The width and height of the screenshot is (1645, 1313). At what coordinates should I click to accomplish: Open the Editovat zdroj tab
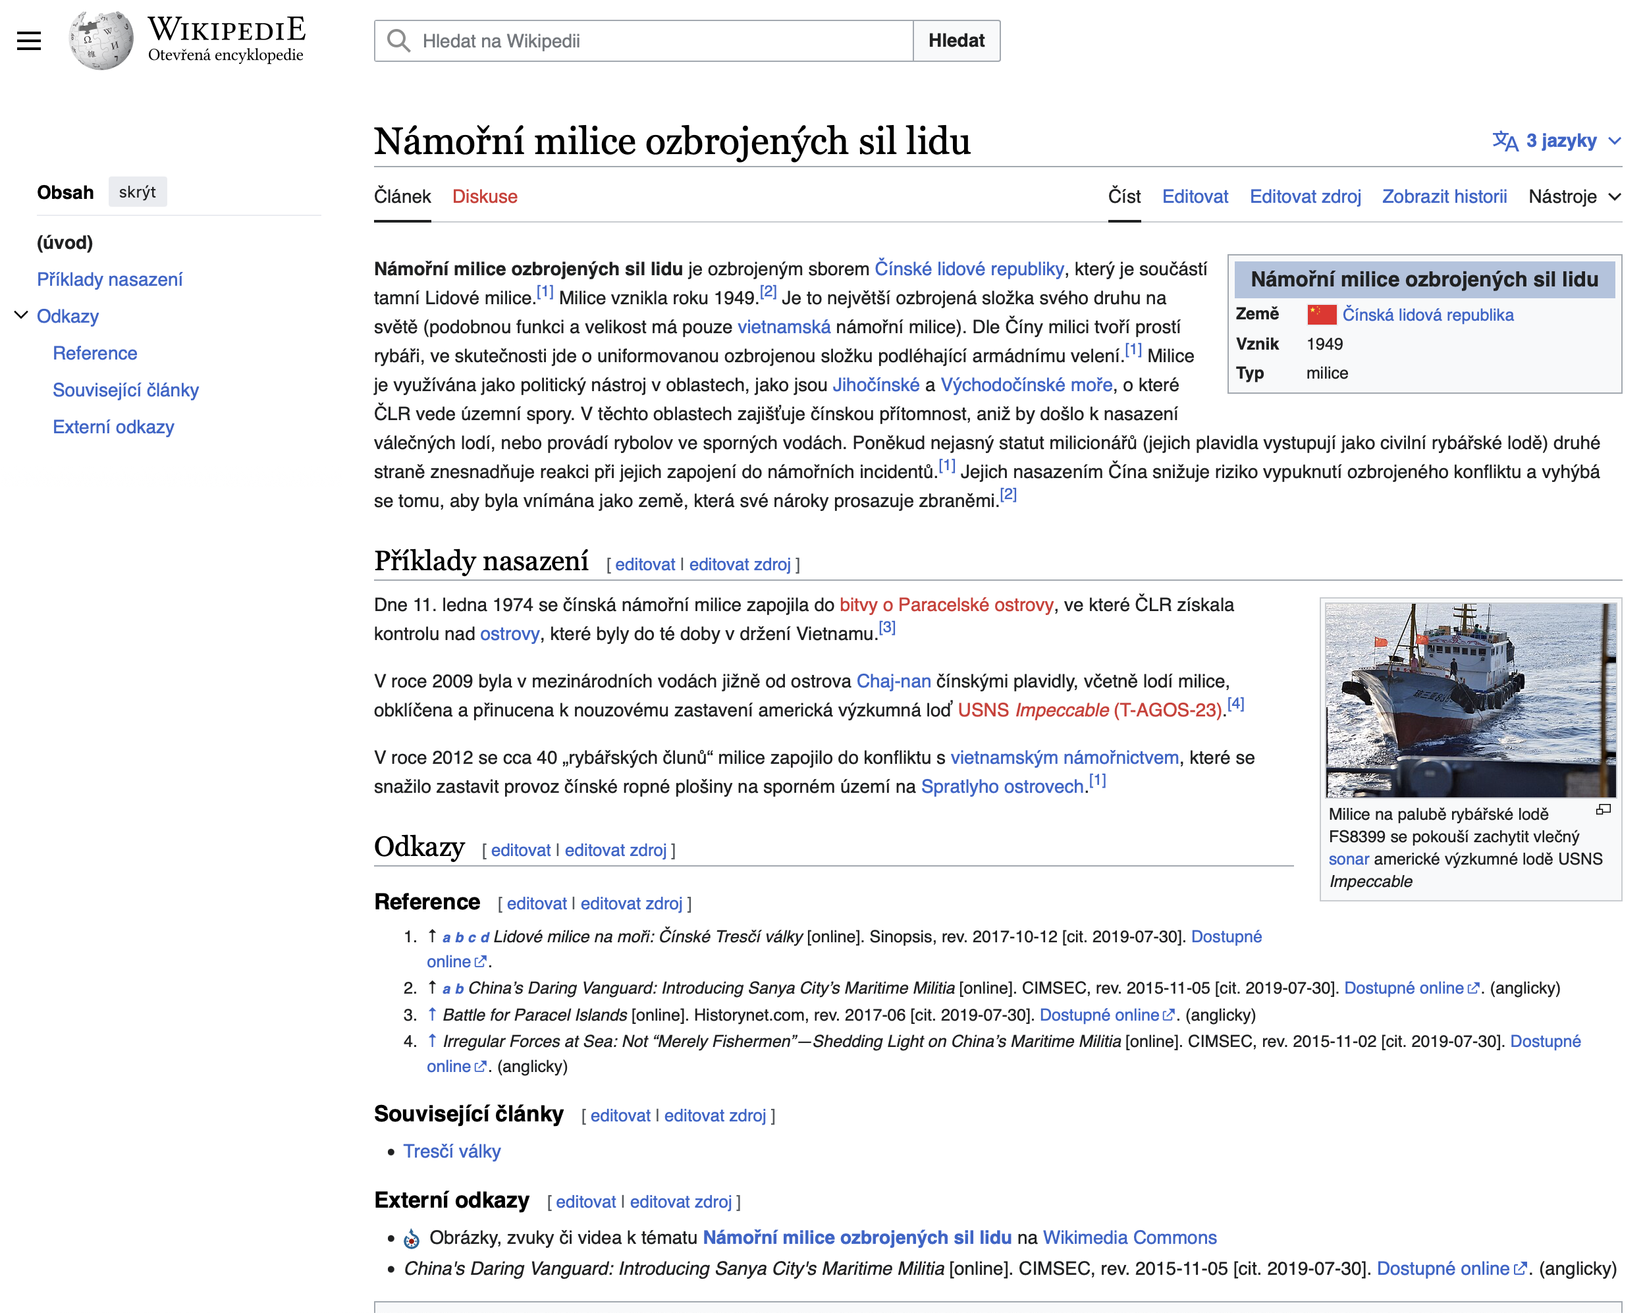click(x=1305, y=197)
